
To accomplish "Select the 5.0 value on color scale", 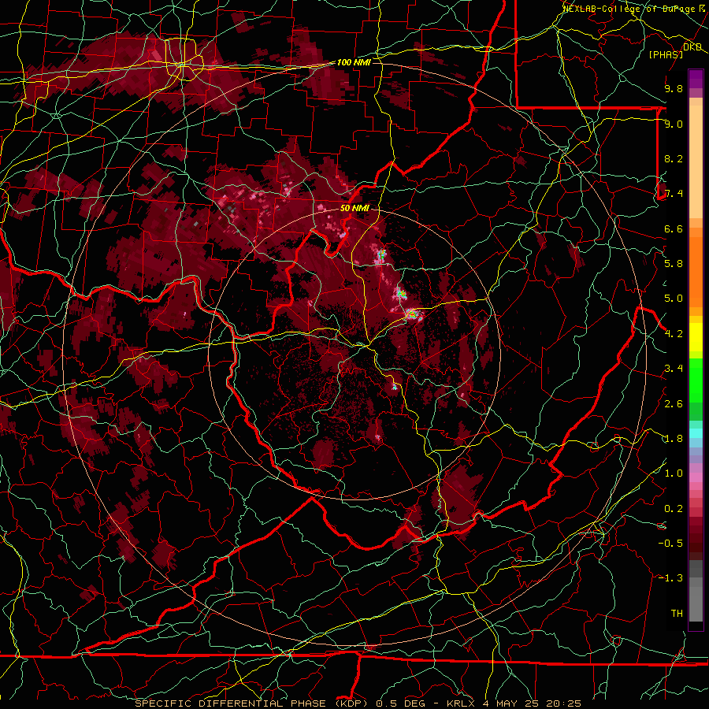I will 674,299.
